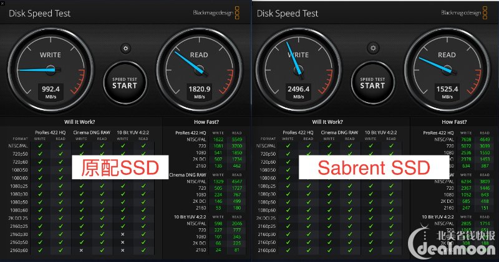Click the X mark for 2160p30 10 Bit YUV write

[122, 234]
